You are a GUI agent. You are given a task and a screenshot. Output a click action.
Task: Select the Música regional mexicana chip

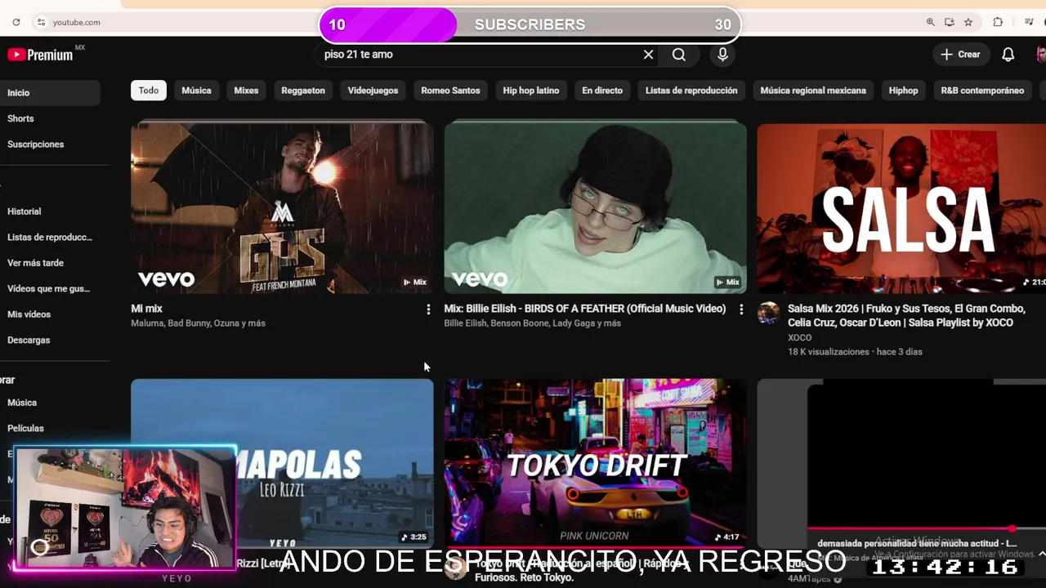[x=813, y=91]
